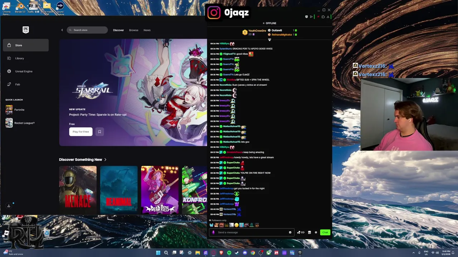This screenshot has height=257, width=458.
Task: Open Fab in Epic sidebar
Action: (x=26, y=84)
